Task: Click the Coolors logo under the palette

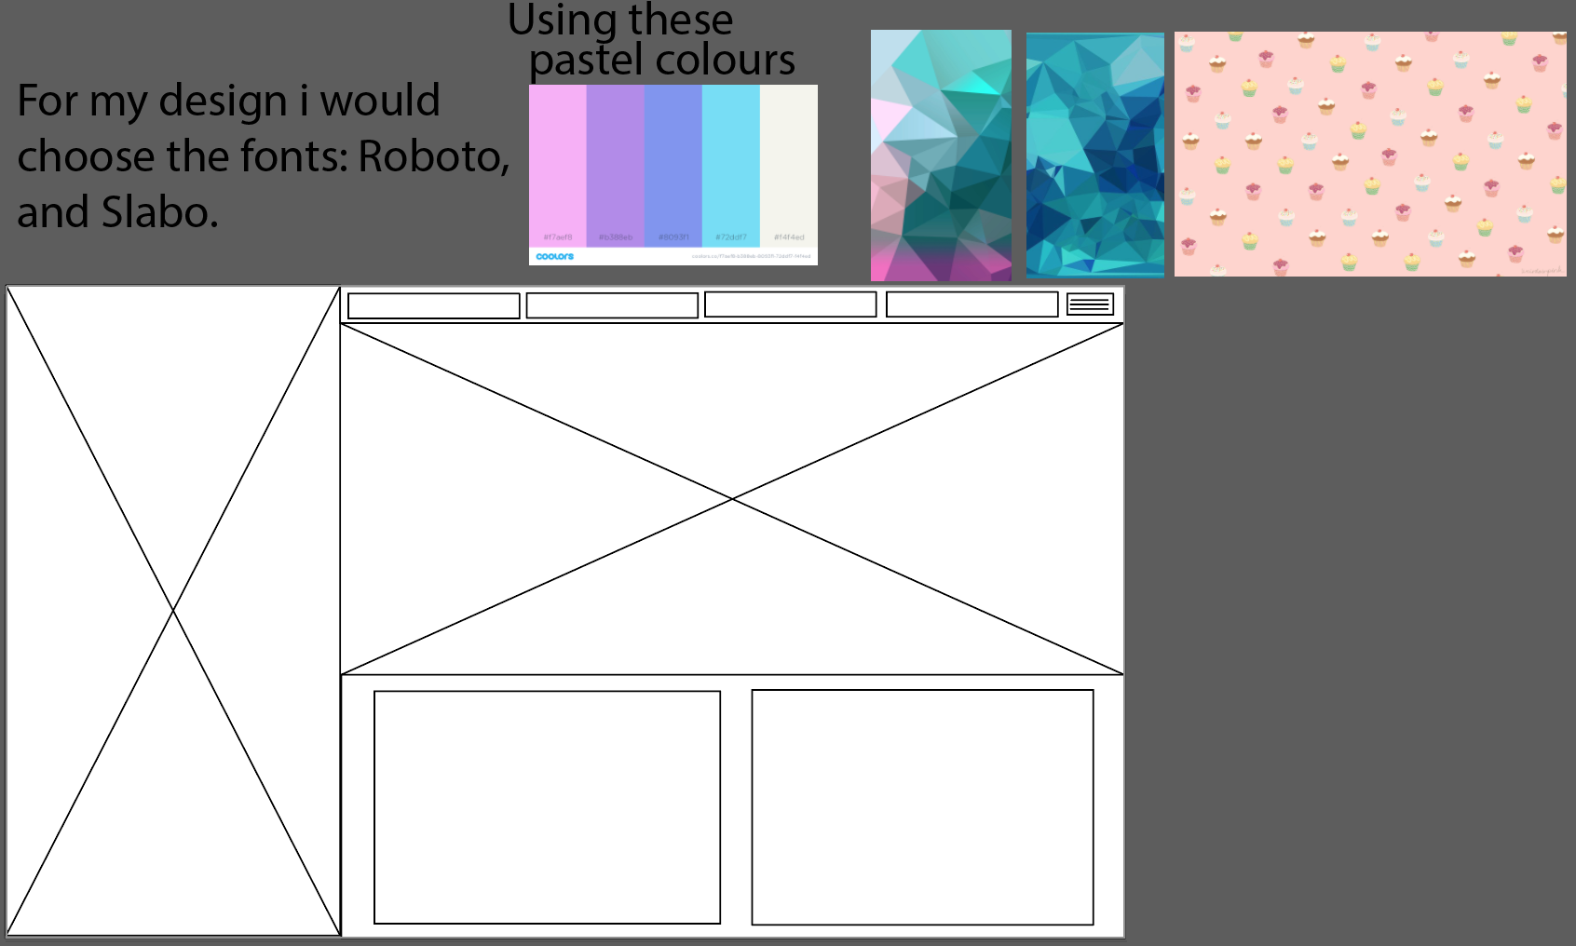Action: [555, 256]
